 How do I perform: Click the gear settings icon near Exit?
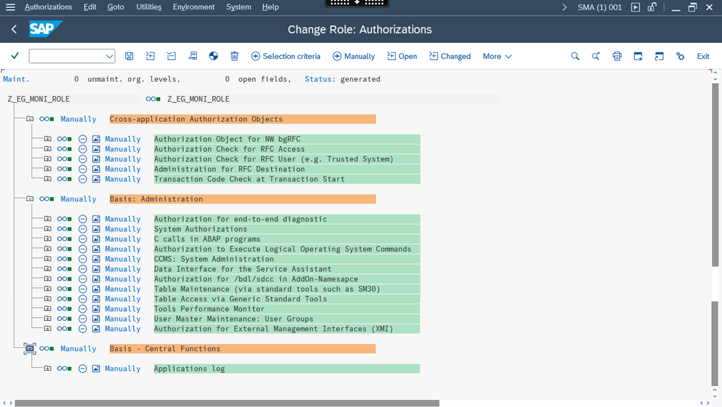[681, 56]
